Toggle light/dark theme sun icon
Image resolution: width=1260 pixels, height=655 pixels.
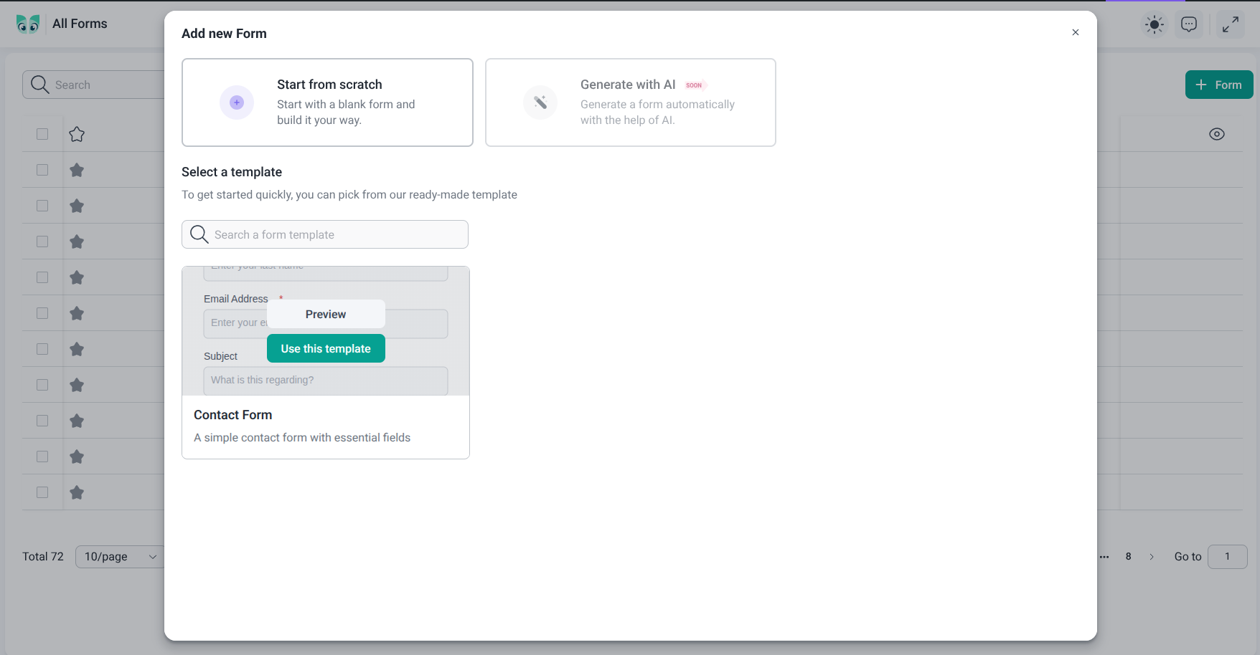(1155, 24)
